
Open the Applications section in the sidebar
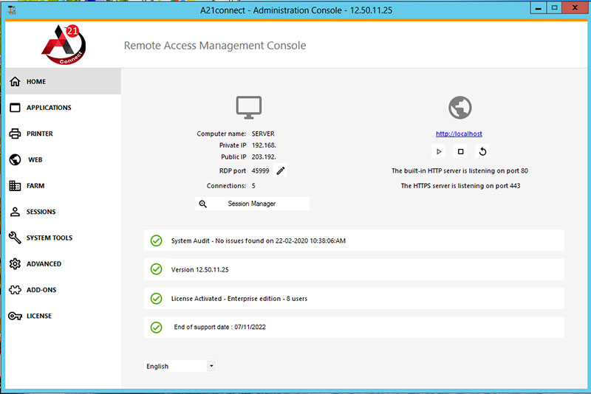click(49, 108)
